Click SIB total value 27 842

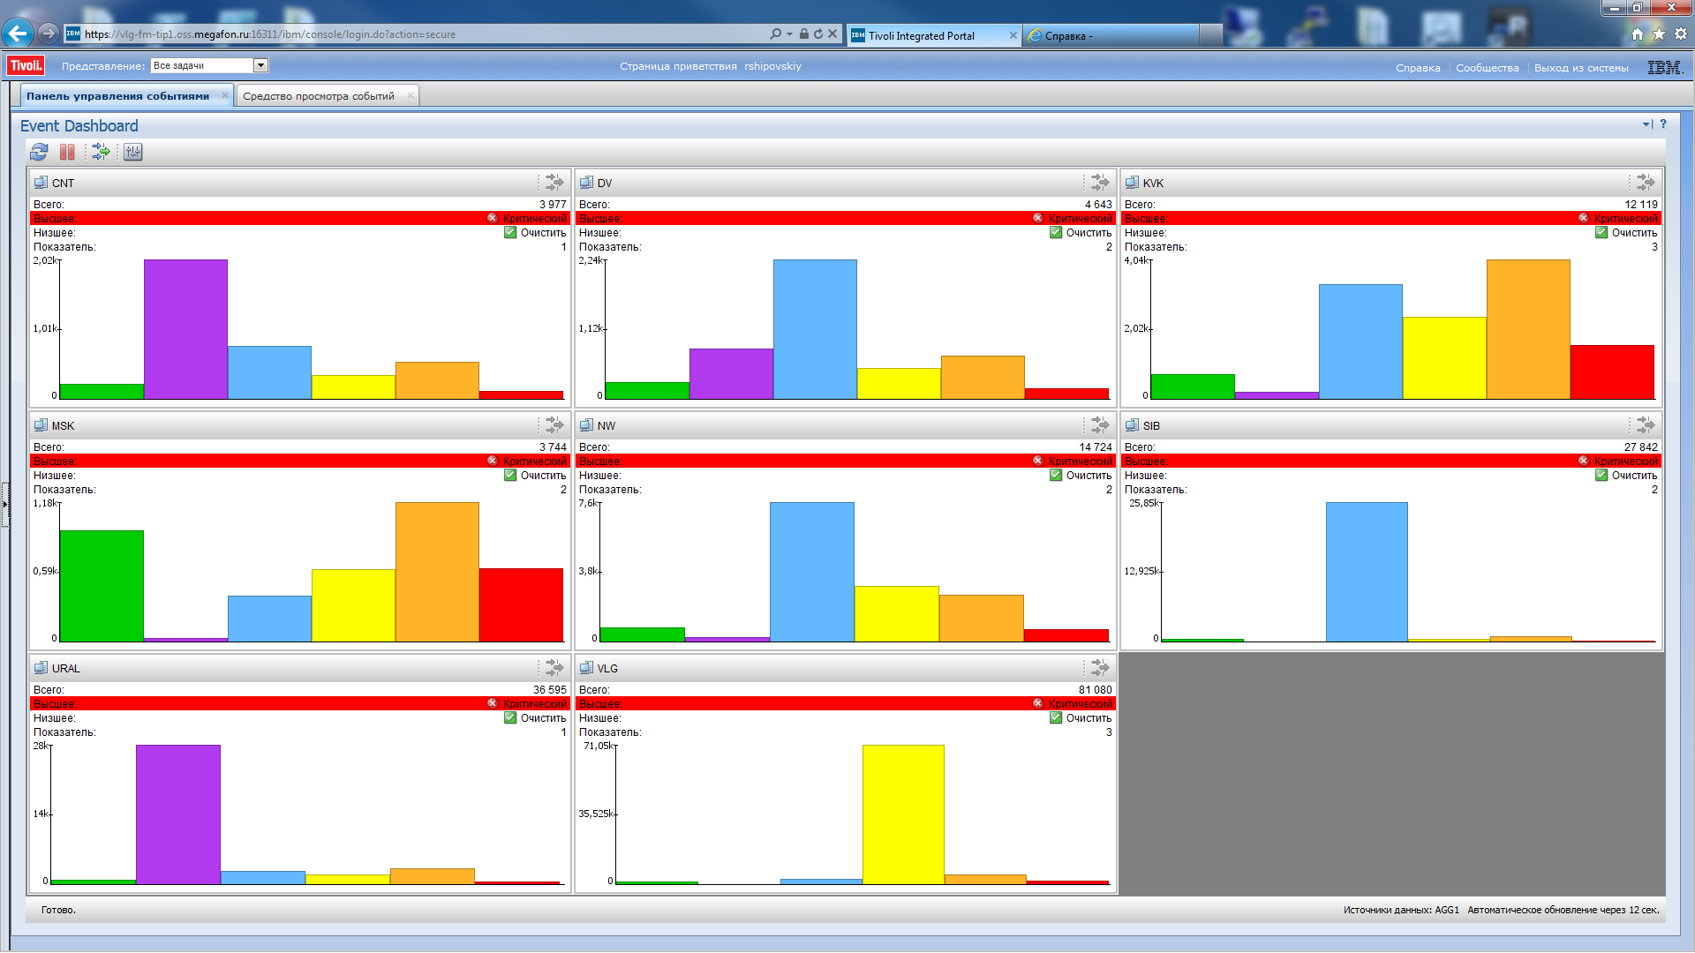pyautogui.click(x=1640, y=447)
